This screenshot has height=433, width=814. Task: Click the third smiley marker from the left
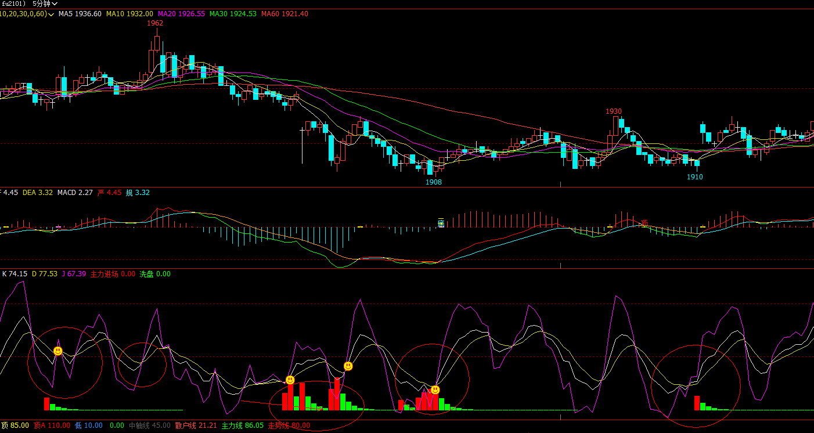coord(348,366)
